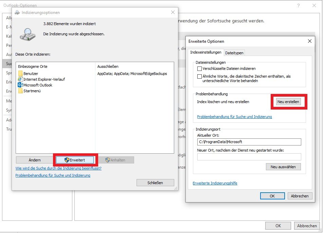Viewport: 323px width, 233px height.
Task: Click the Benutzer folder icon
Action: tap(20, 73)
